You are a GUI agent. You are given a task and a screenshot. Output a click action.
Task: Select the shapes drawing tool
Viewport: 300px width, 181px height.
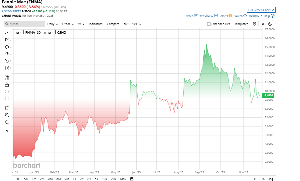(x=7, y=47)
